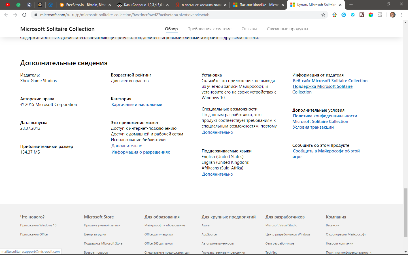Open a new browser tab
The width and height of the screenshot is (408, 255).
(x=351, y=5)
